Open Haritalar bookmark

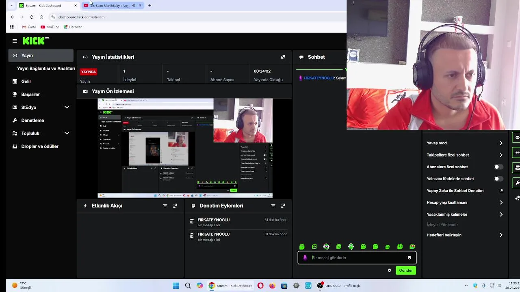pos(73,27)
